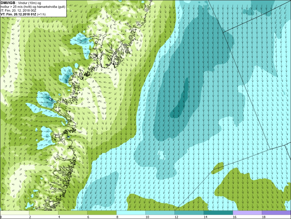The width and height of the screenshot is (291, 219).
Task: Click the legend scale label '16'
Action: (234, 217)
